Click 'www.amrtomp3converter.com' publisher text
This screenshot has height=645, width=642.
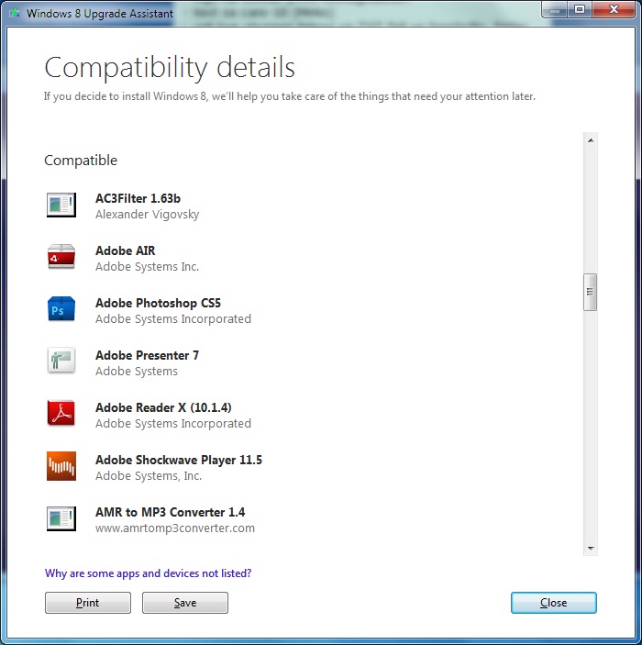tap(175, 528)
